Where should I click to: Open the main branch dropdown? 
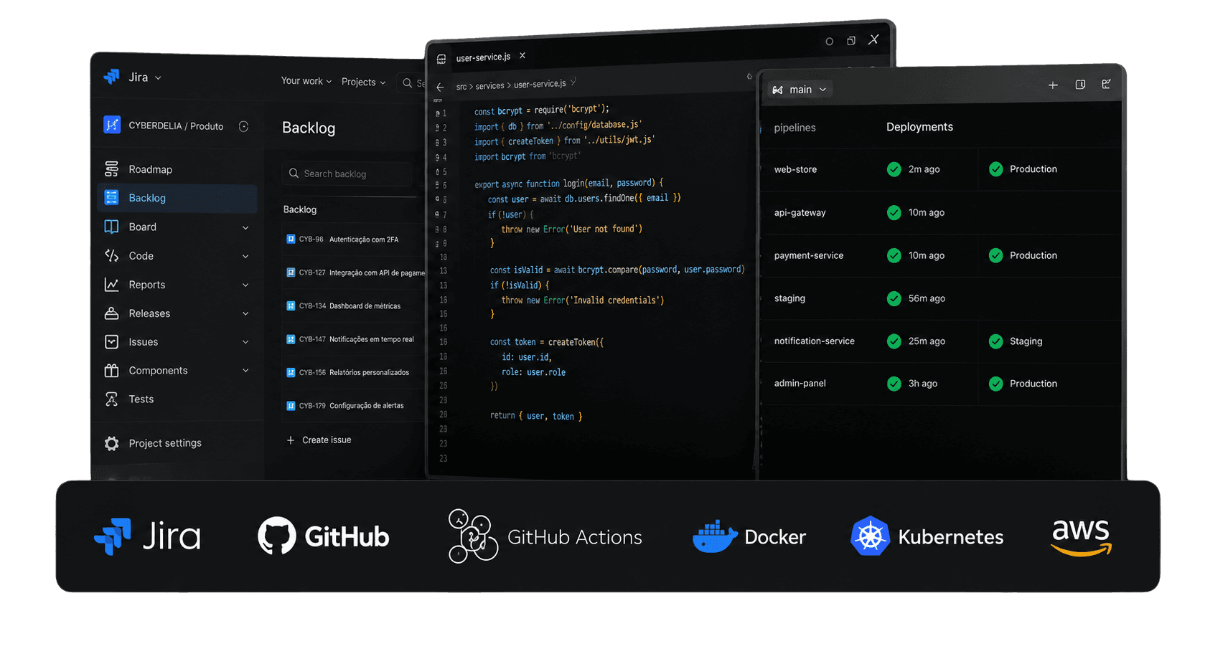[800, 90]
